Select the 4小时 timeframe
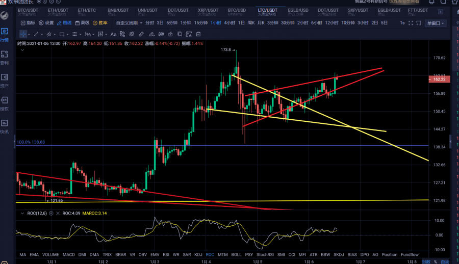This screenshot has height=264, width=459. tap(229, 23)
